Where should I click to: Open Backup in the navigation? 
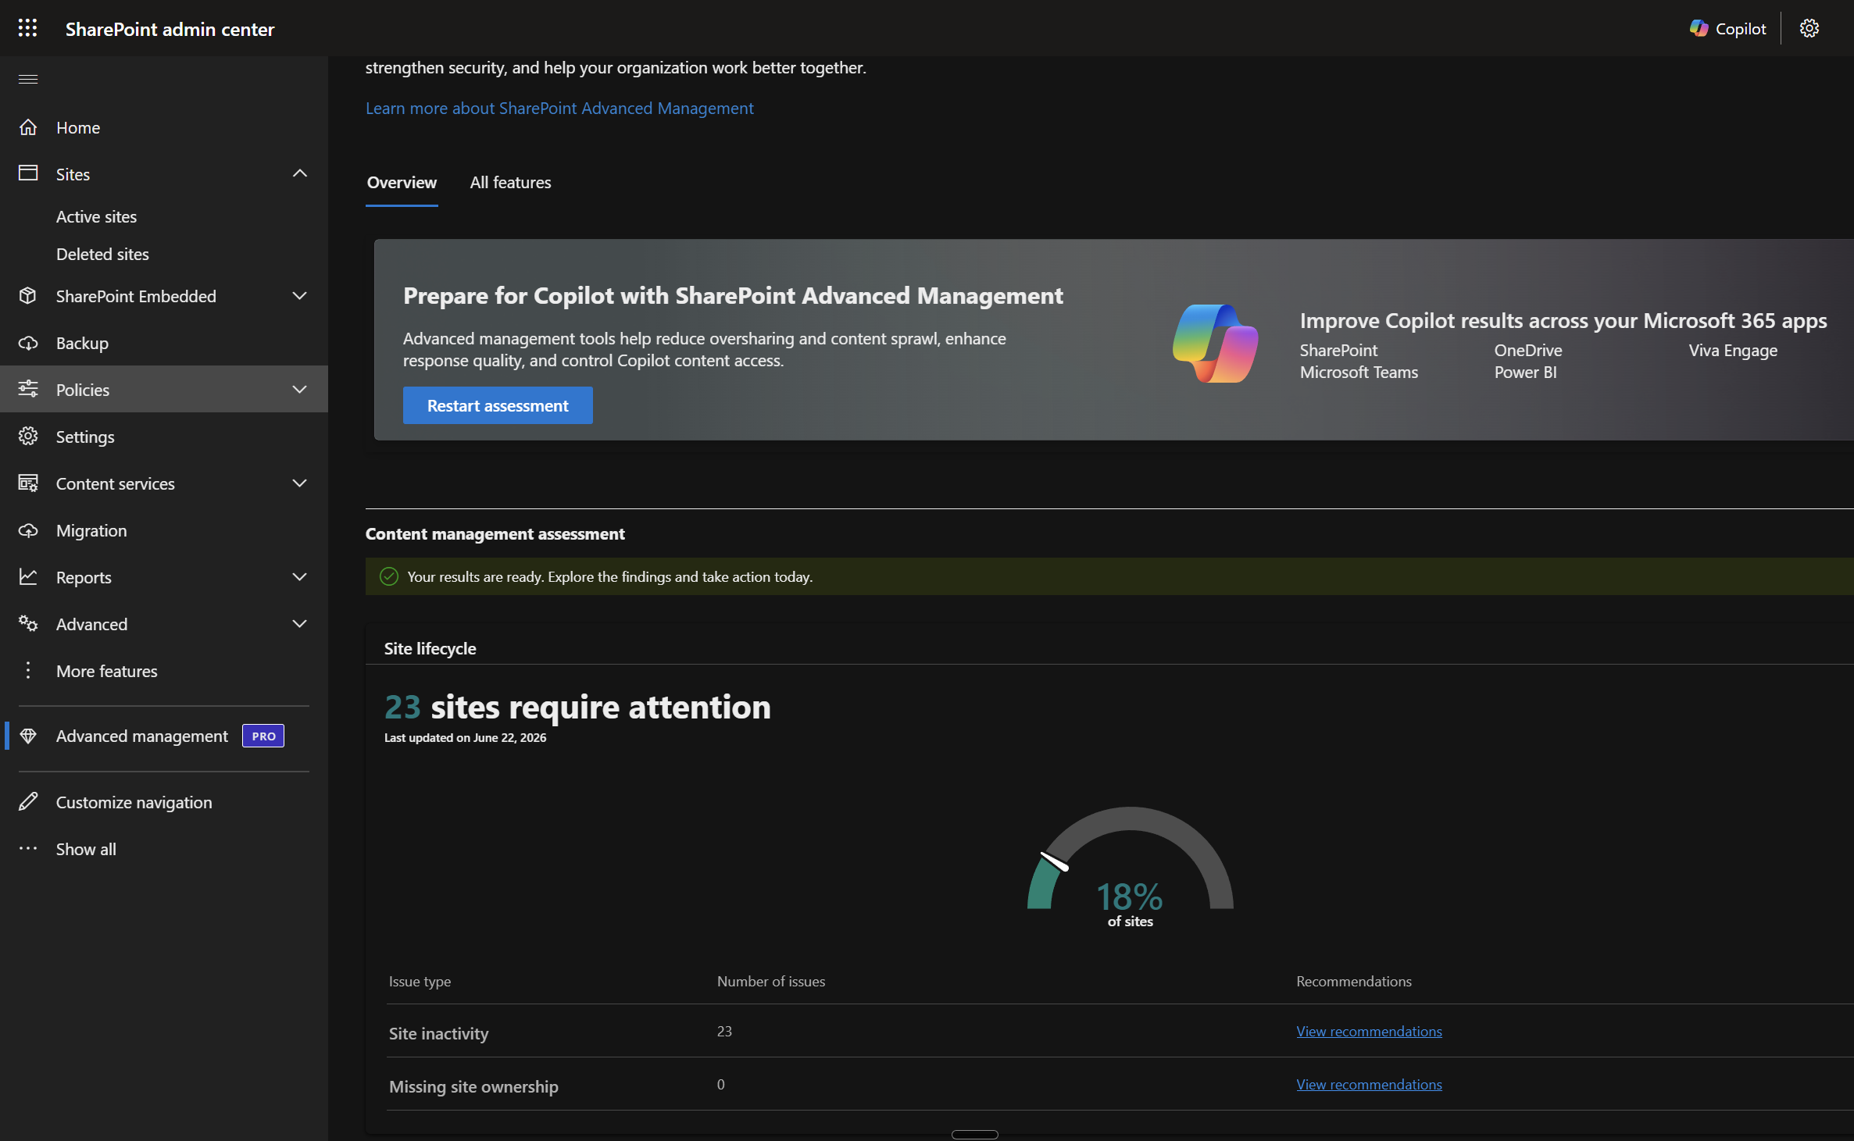(82, 343)
